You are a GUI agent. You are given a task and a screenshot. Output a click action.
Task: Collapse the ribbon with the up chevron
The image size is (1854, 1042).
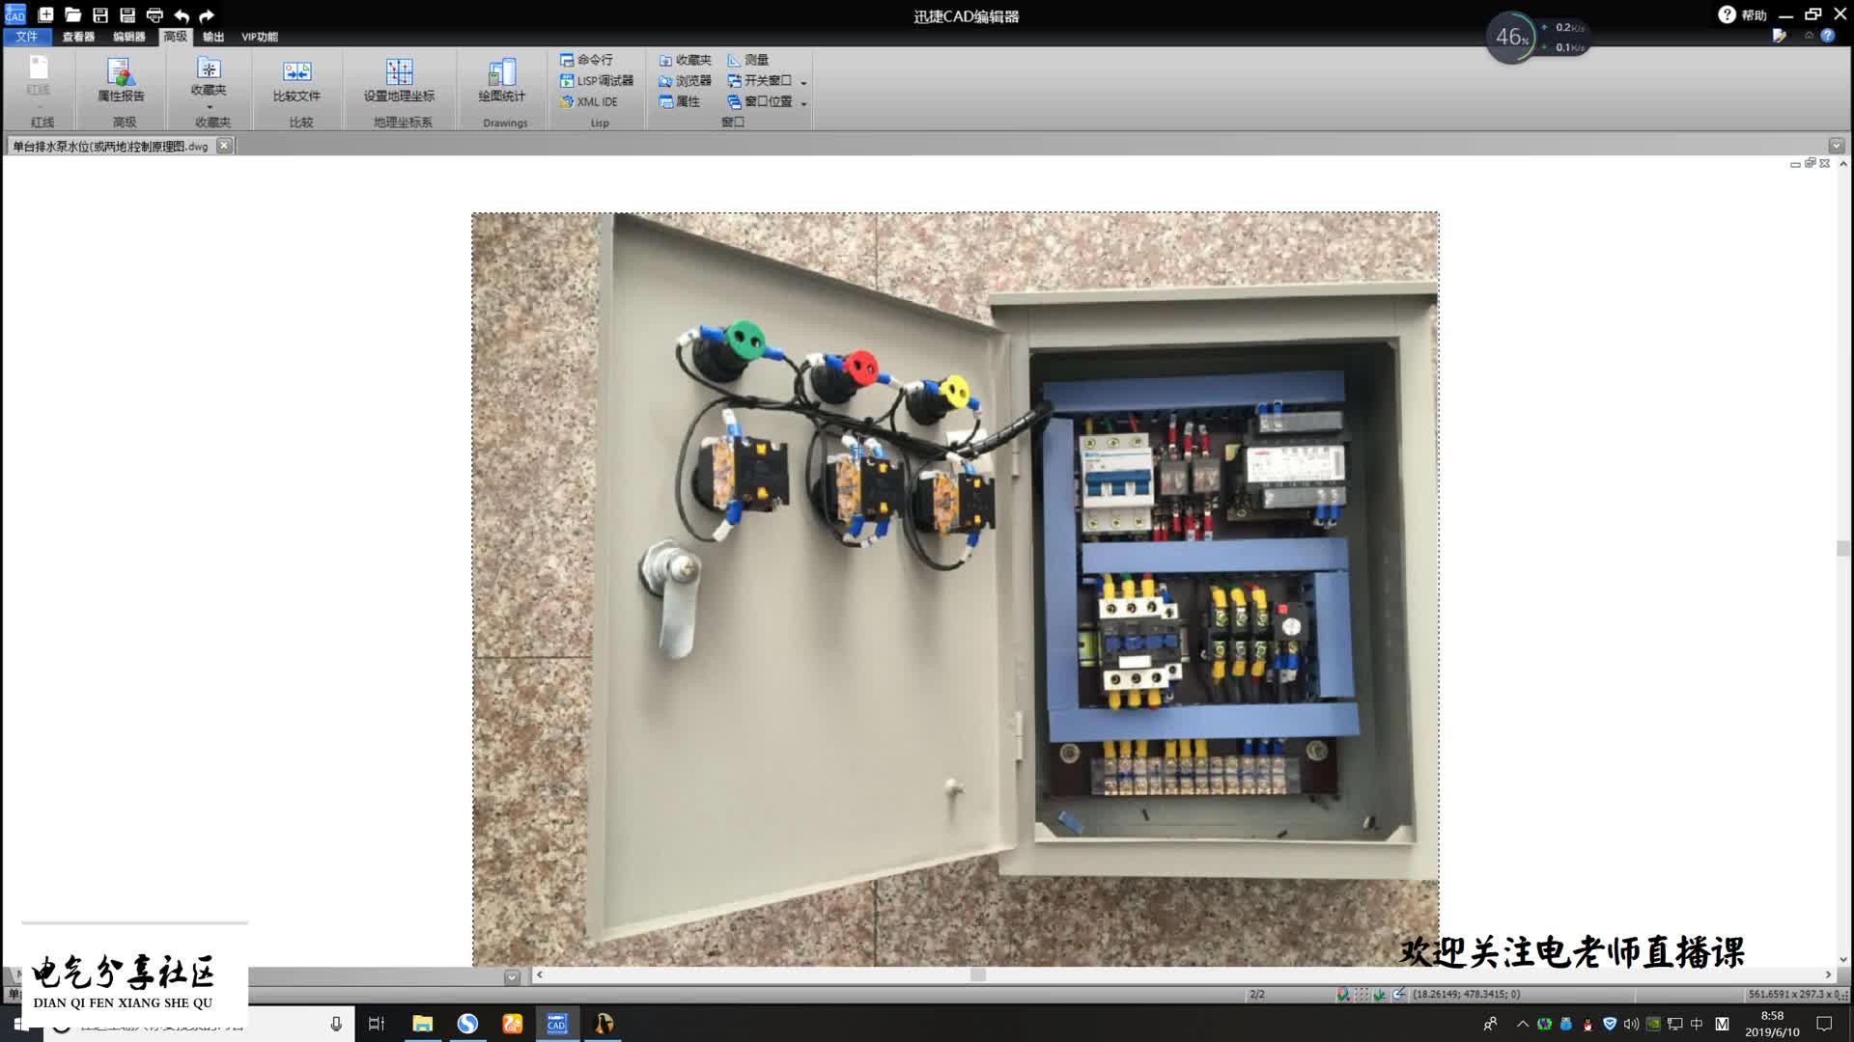click(1809, 36)
